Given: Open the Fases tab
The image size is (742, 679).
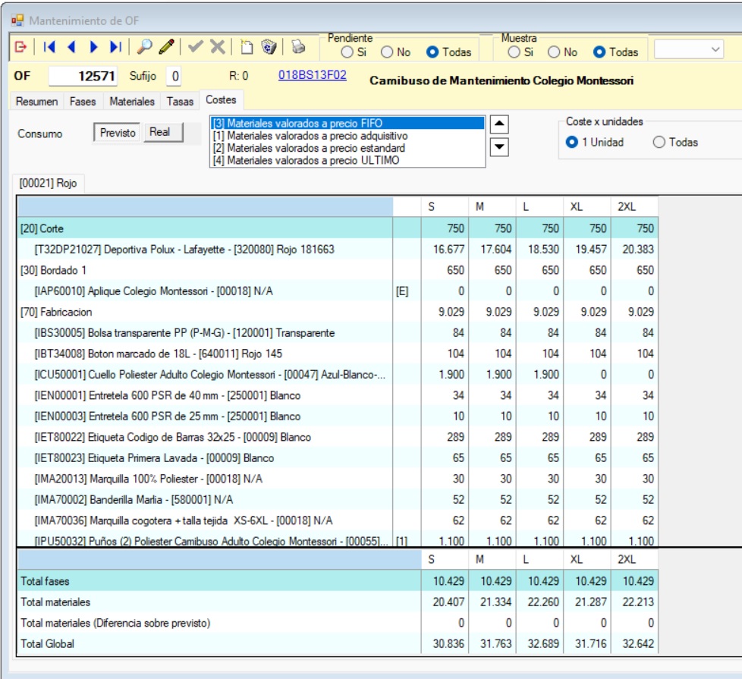Looking at the screenshot, I should coord(83,101).
